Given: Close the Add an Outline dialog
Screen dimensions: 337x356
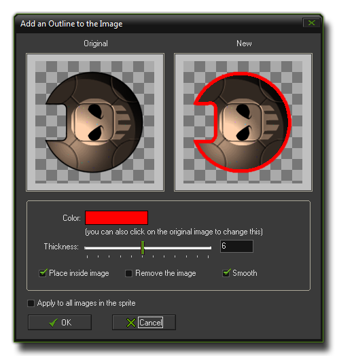Looking at the screenshot, I should coord(311,22).
